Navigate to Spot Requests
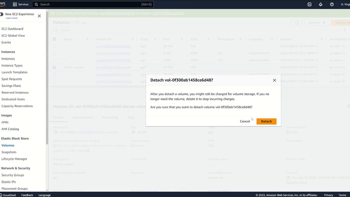Viewport: 350px width, 197px height. 12,79
